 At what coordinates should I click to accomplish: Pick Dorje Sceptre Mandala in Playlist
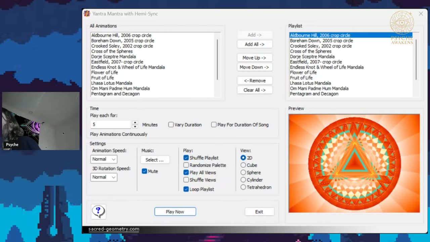(312, 57)
